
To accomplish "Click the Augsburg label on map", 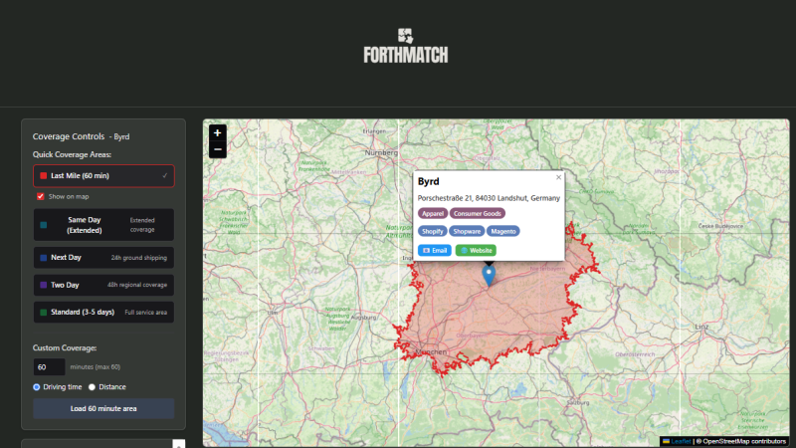I will pyautogui.click(x=363, y=318).
